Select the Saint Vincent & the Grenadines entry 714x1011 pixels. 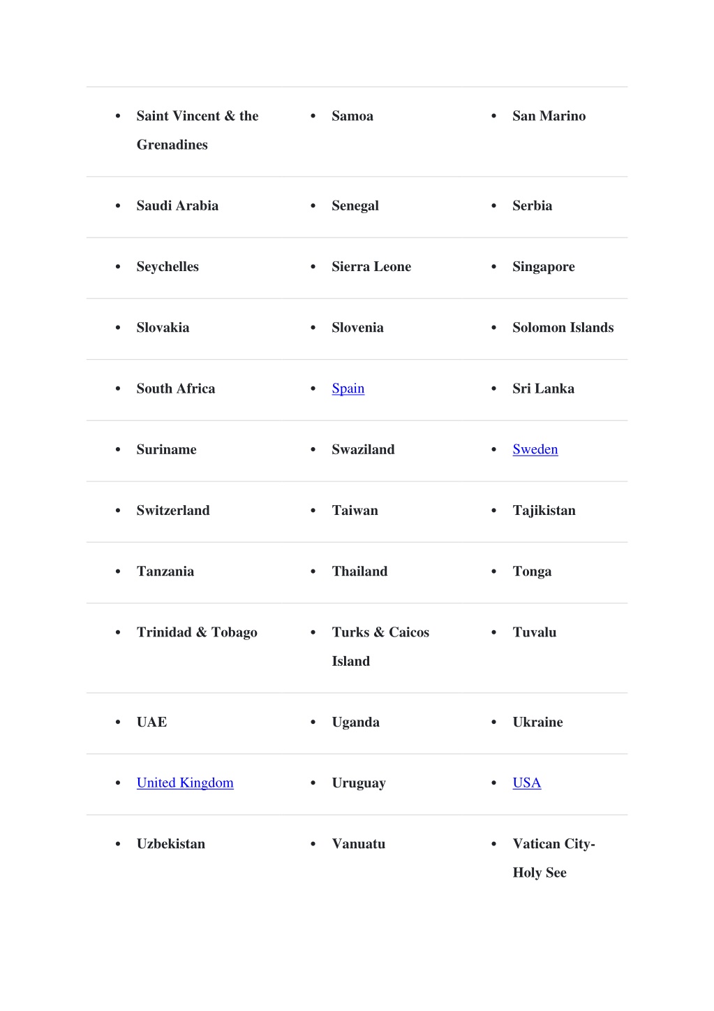(x=198, y=130)
